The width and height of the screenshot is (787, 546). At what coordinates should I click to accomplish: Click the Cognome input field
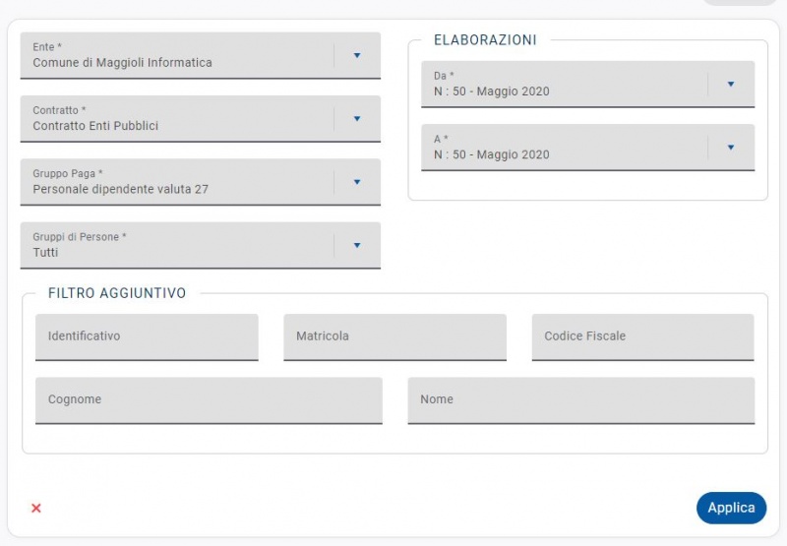(209, 399)
